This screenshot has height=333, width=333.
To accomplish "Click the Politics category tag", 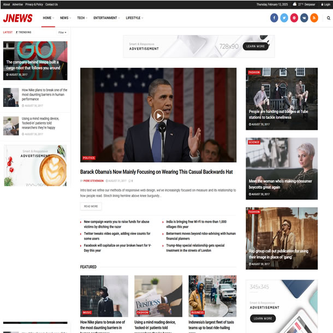I will click(88, 158).
